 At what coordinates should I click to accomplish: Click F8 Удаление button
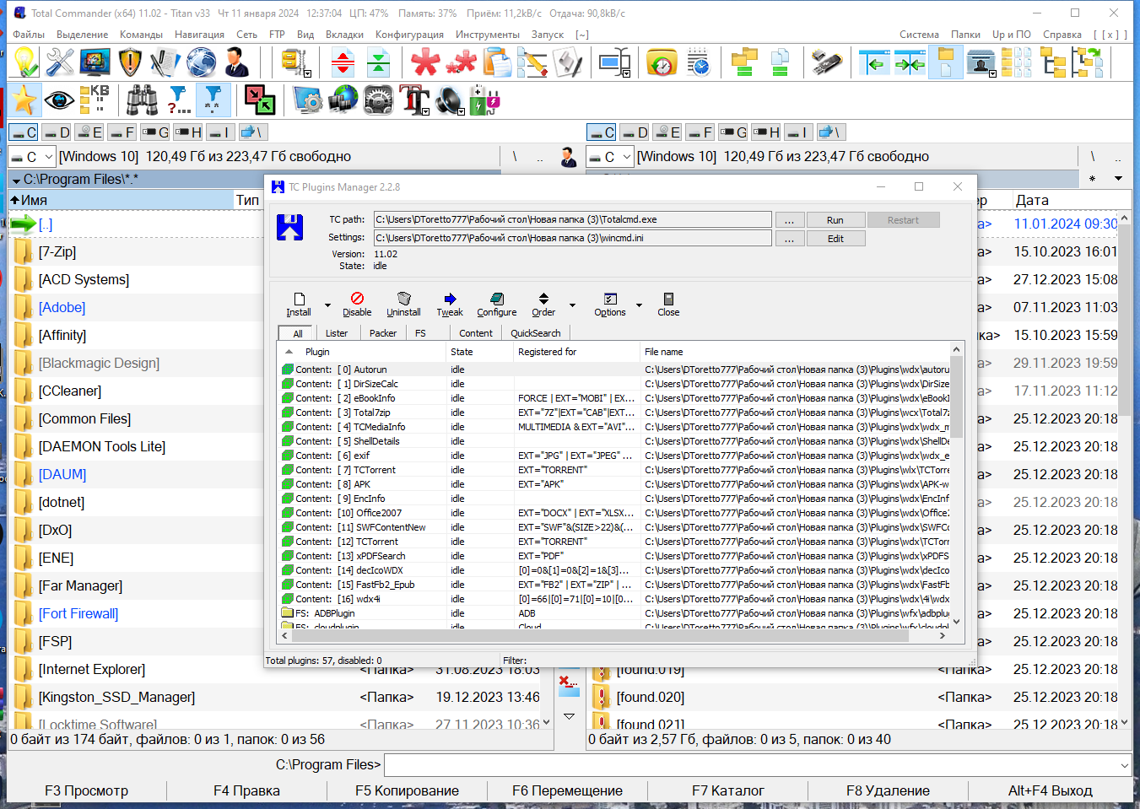pos(888,790)
